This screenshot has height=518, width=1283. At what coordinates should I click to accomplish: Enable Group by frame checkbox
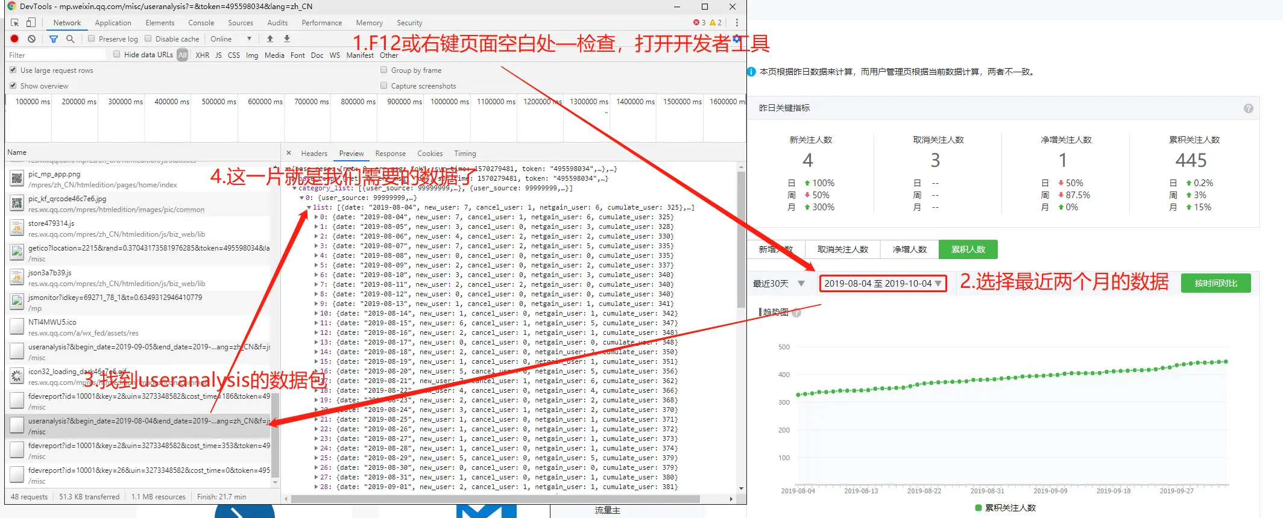tap(383, 70)
